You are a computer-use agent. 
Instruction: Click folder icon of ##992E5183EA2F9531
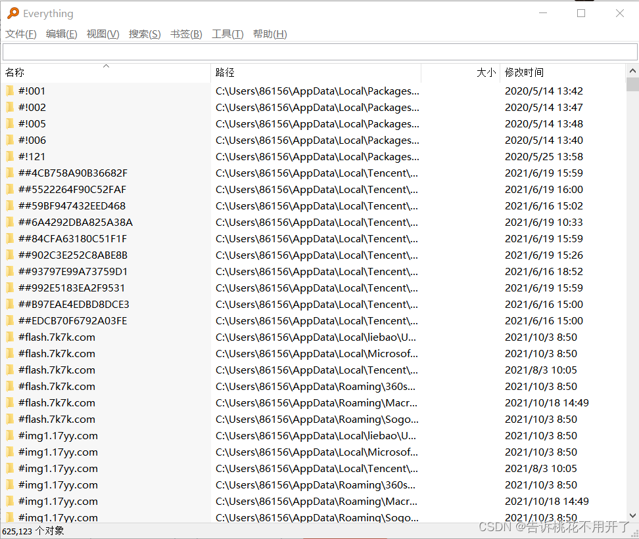pos(10,288)
